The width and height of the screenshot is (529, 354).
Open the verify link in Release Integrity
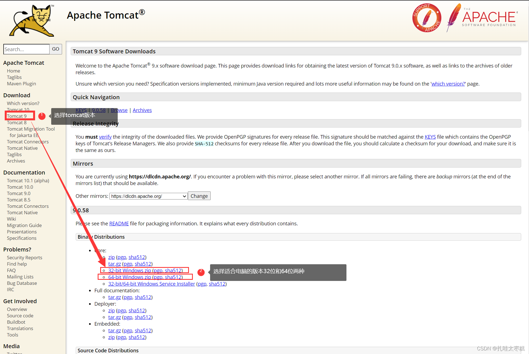click(105, 137)
